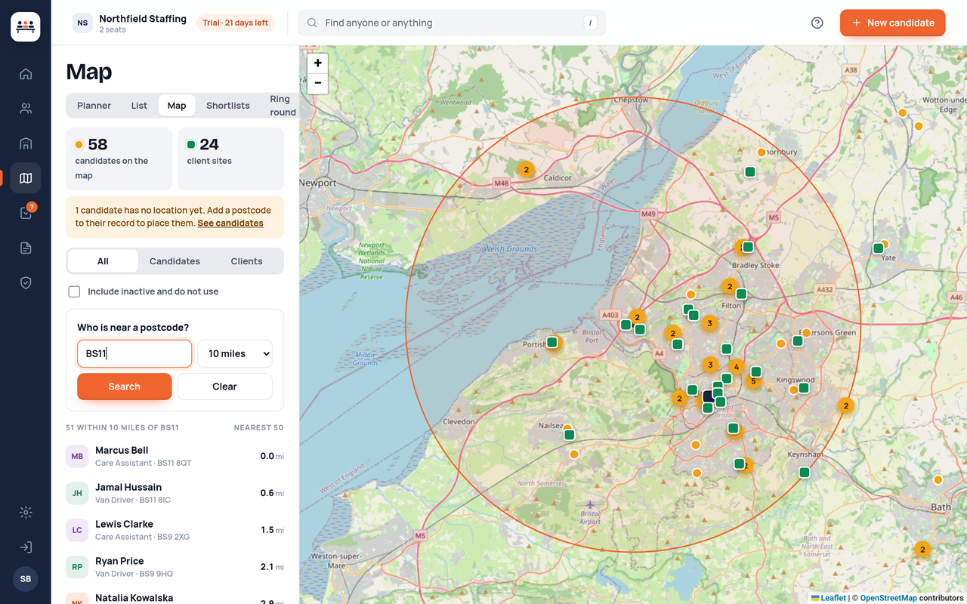This screenshot has height=604, width=967.
Task: Click the postcode input containing BS11
Action: pyautogui.click(x=134, y=353)
